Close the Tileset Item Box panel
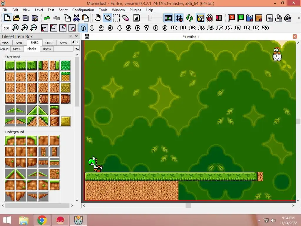 (76, 36)
